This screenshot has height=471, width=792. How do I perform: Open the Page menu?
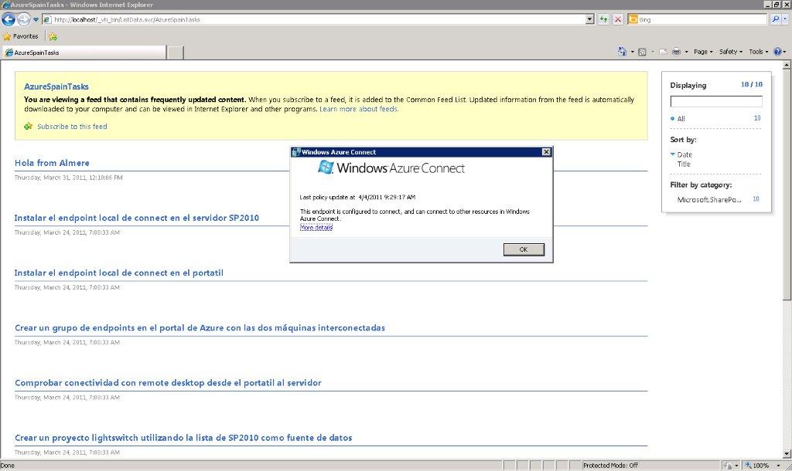[702, 52]
